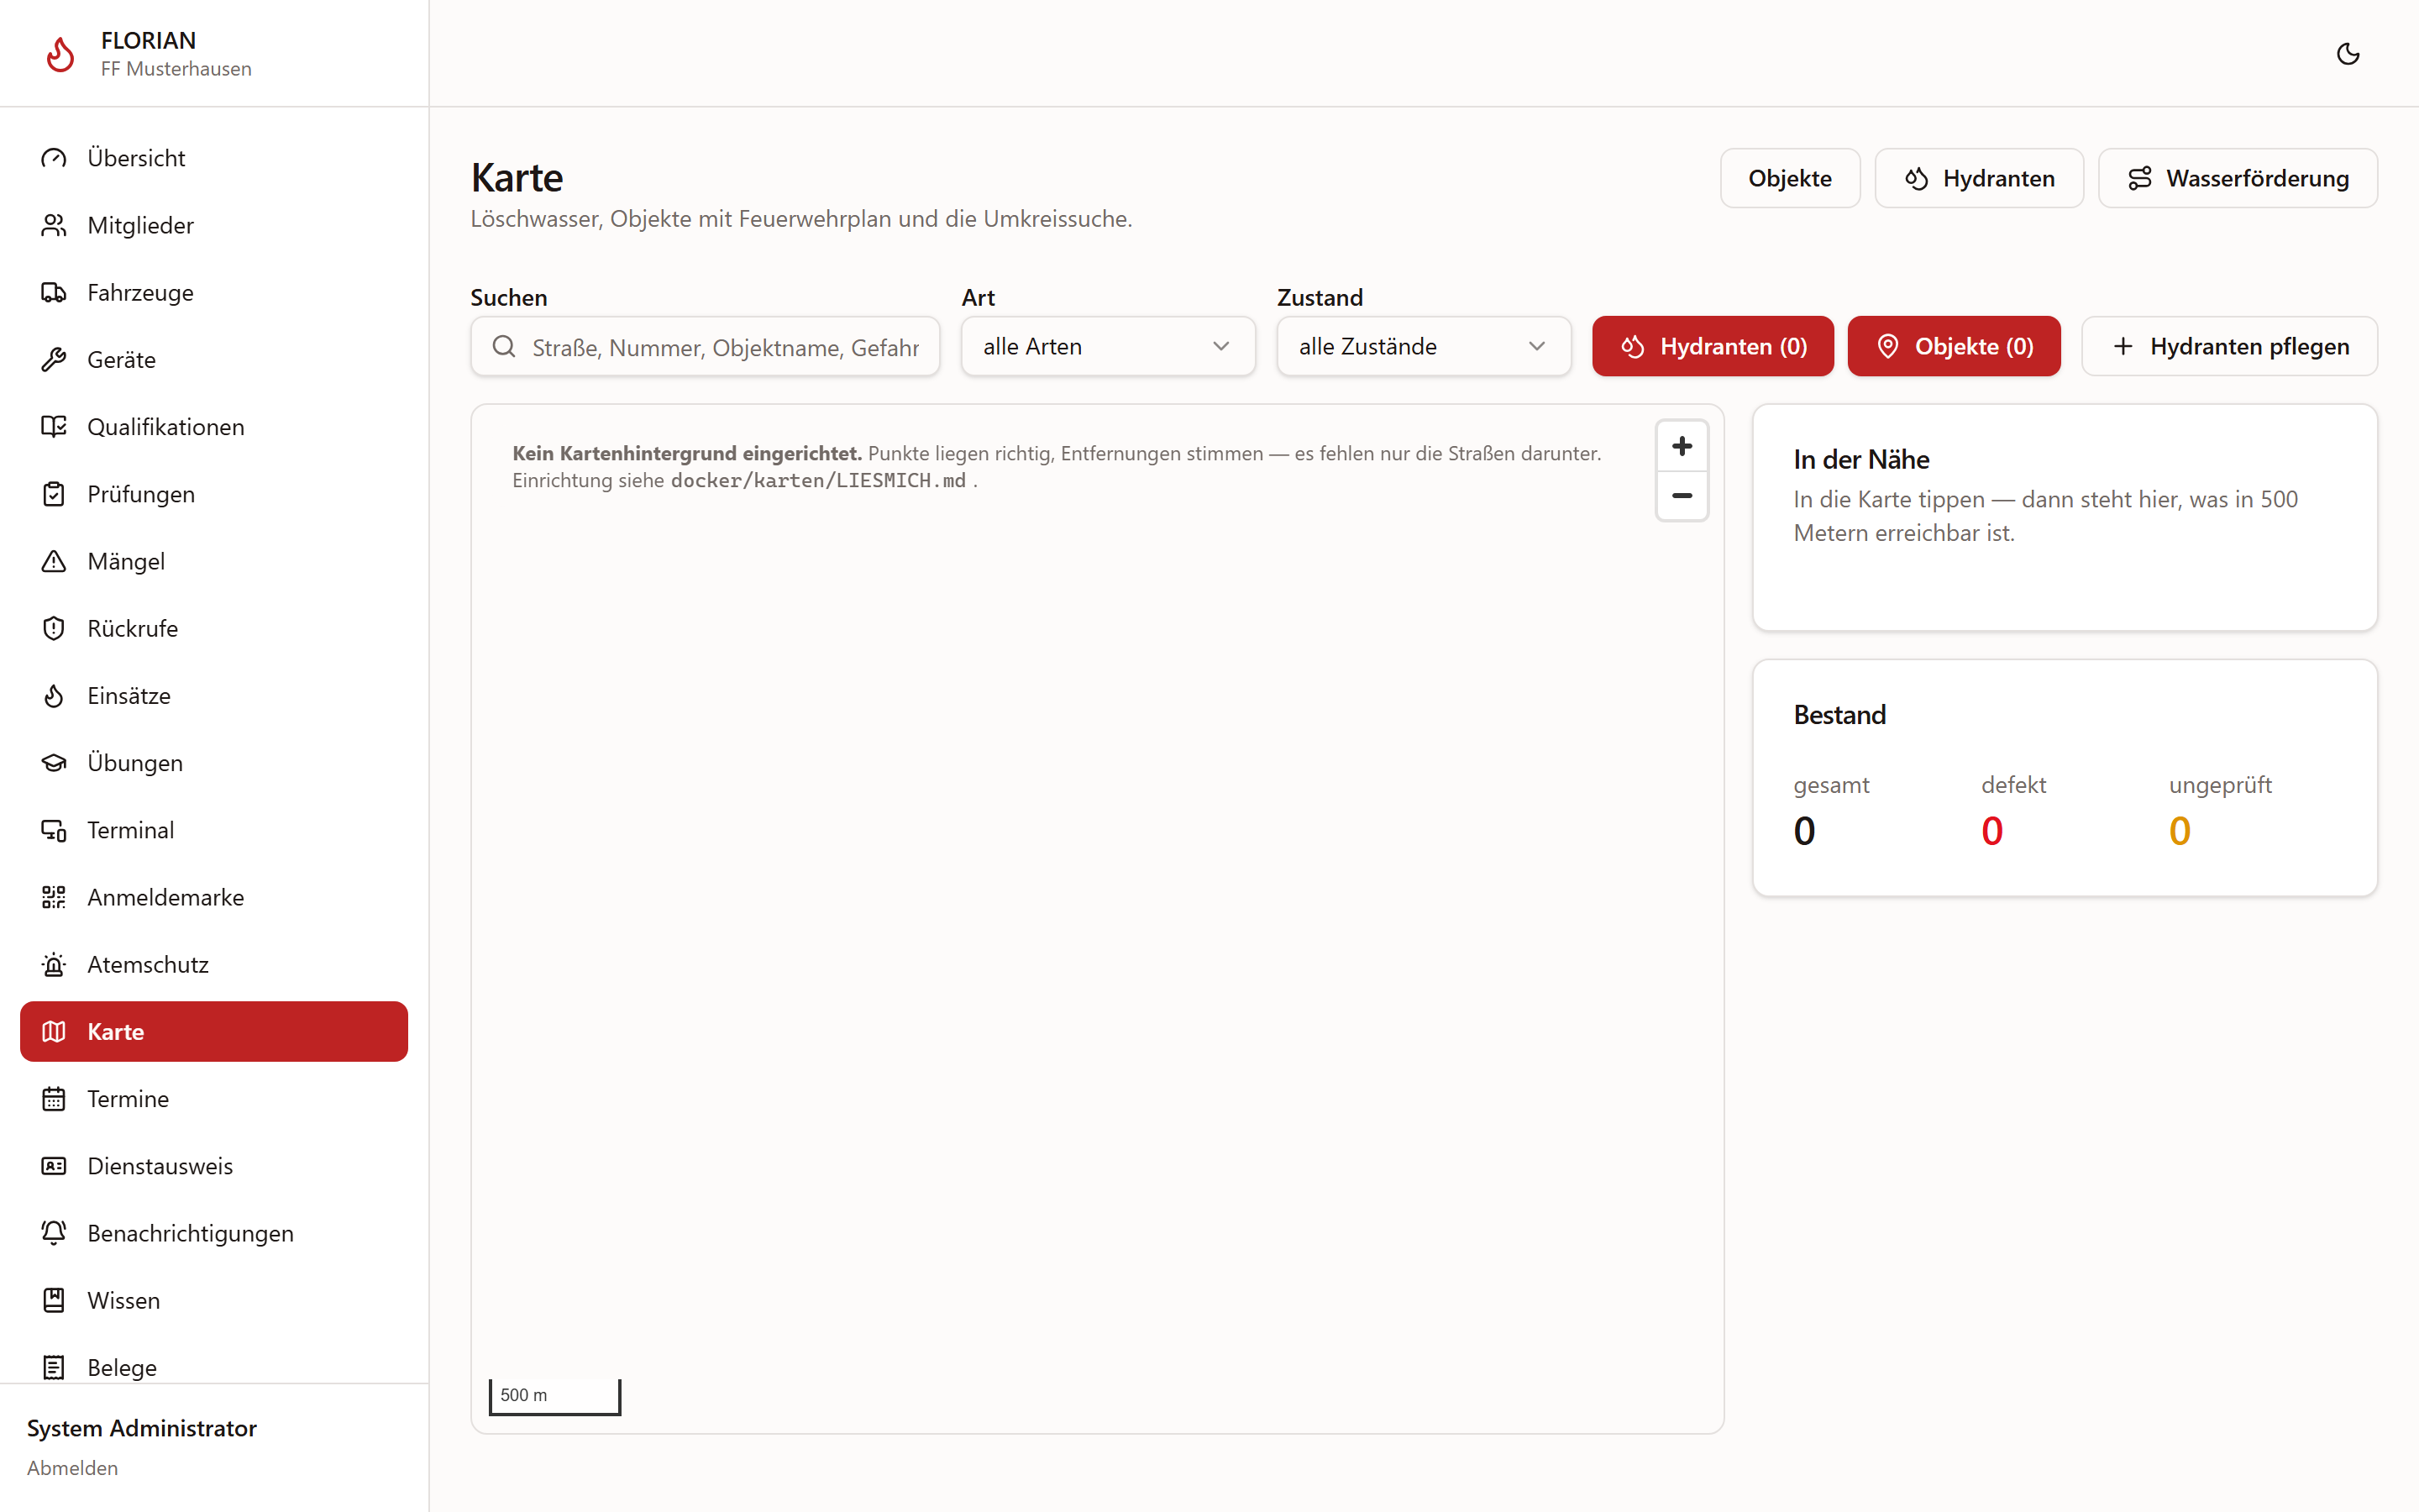This screenshot has width=2419, height=1512.
Task: Toggle the Objekte (0) layer button
Action: point(1953,346)
